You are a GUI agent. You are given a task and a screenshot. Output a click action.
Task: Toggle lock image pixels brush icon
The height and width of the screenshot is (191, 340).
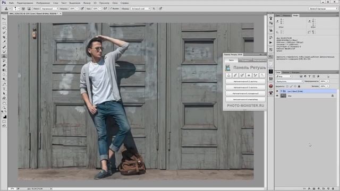pyautogui.click(x=291, y=86)
